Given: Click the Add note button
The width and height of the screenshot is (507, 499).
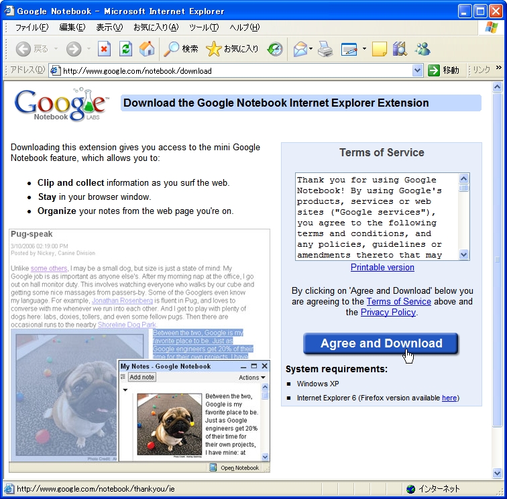Looking at the screenshot, I should 142,377.
